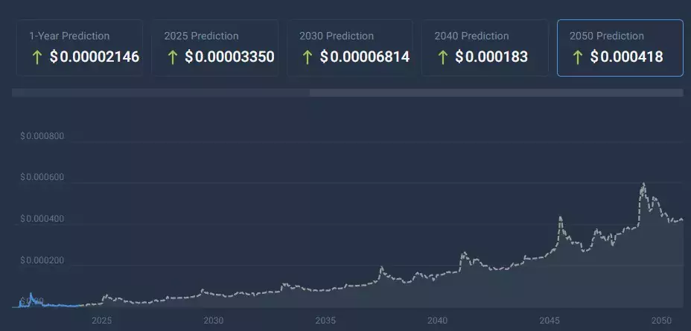Click the $0.000183 price value

491,57
